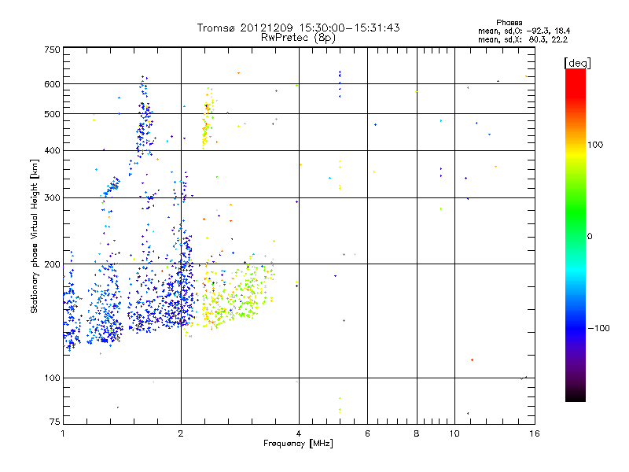This screenshot has width=629, height=472.
Task: Click the y-axis tick label '600'
Action: click(x=53, y=84)
